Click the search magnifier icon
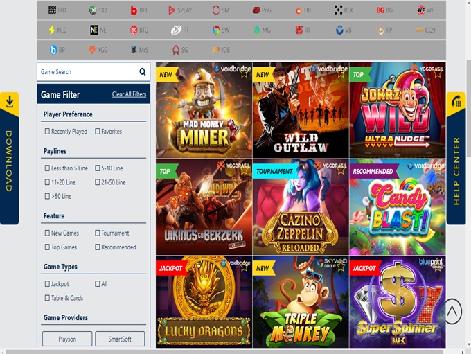Screen dimensions: 471x354 143,72
